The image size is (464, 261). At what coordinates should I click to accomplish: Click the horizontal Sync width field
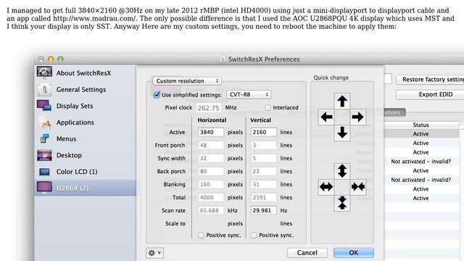click(211, 158)
